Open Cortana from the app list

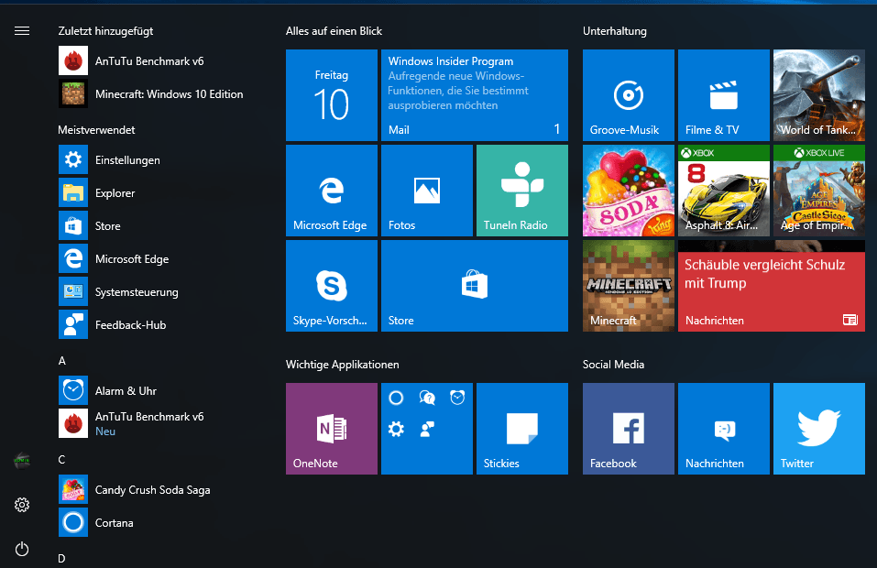pos(151,523)
